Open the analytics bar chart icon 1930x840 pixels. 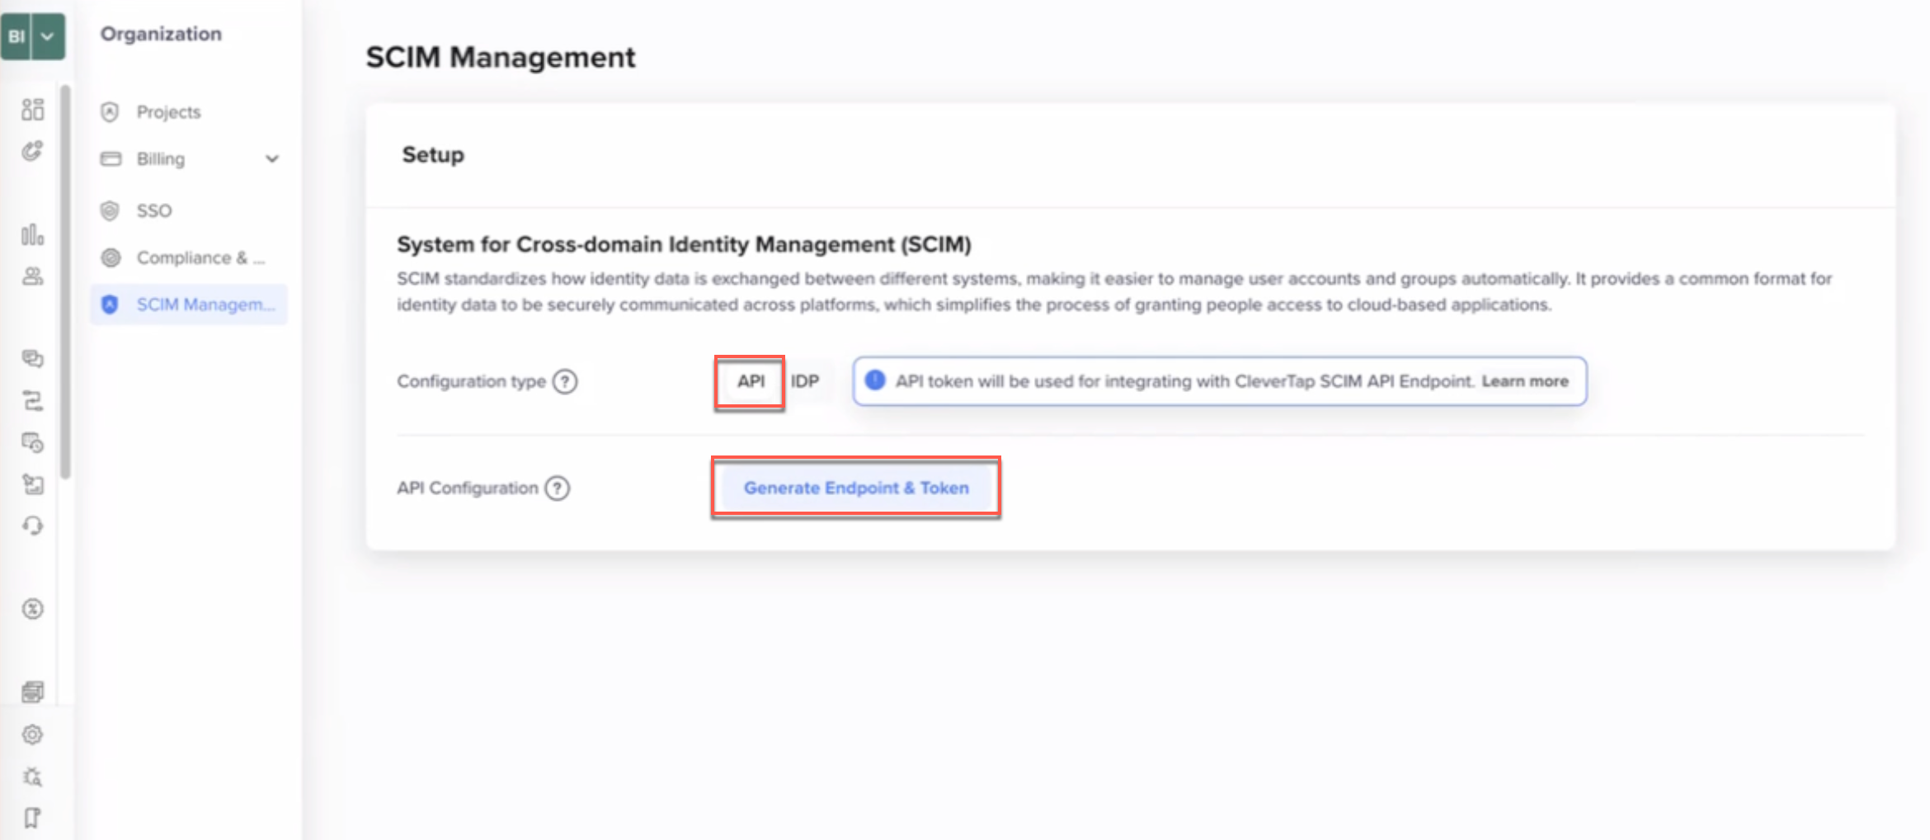click(33, 236)
